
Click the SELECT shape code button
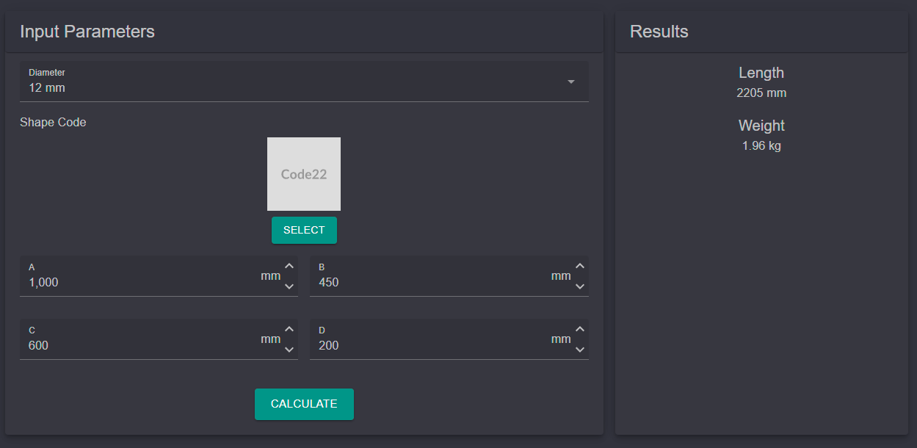304,230
